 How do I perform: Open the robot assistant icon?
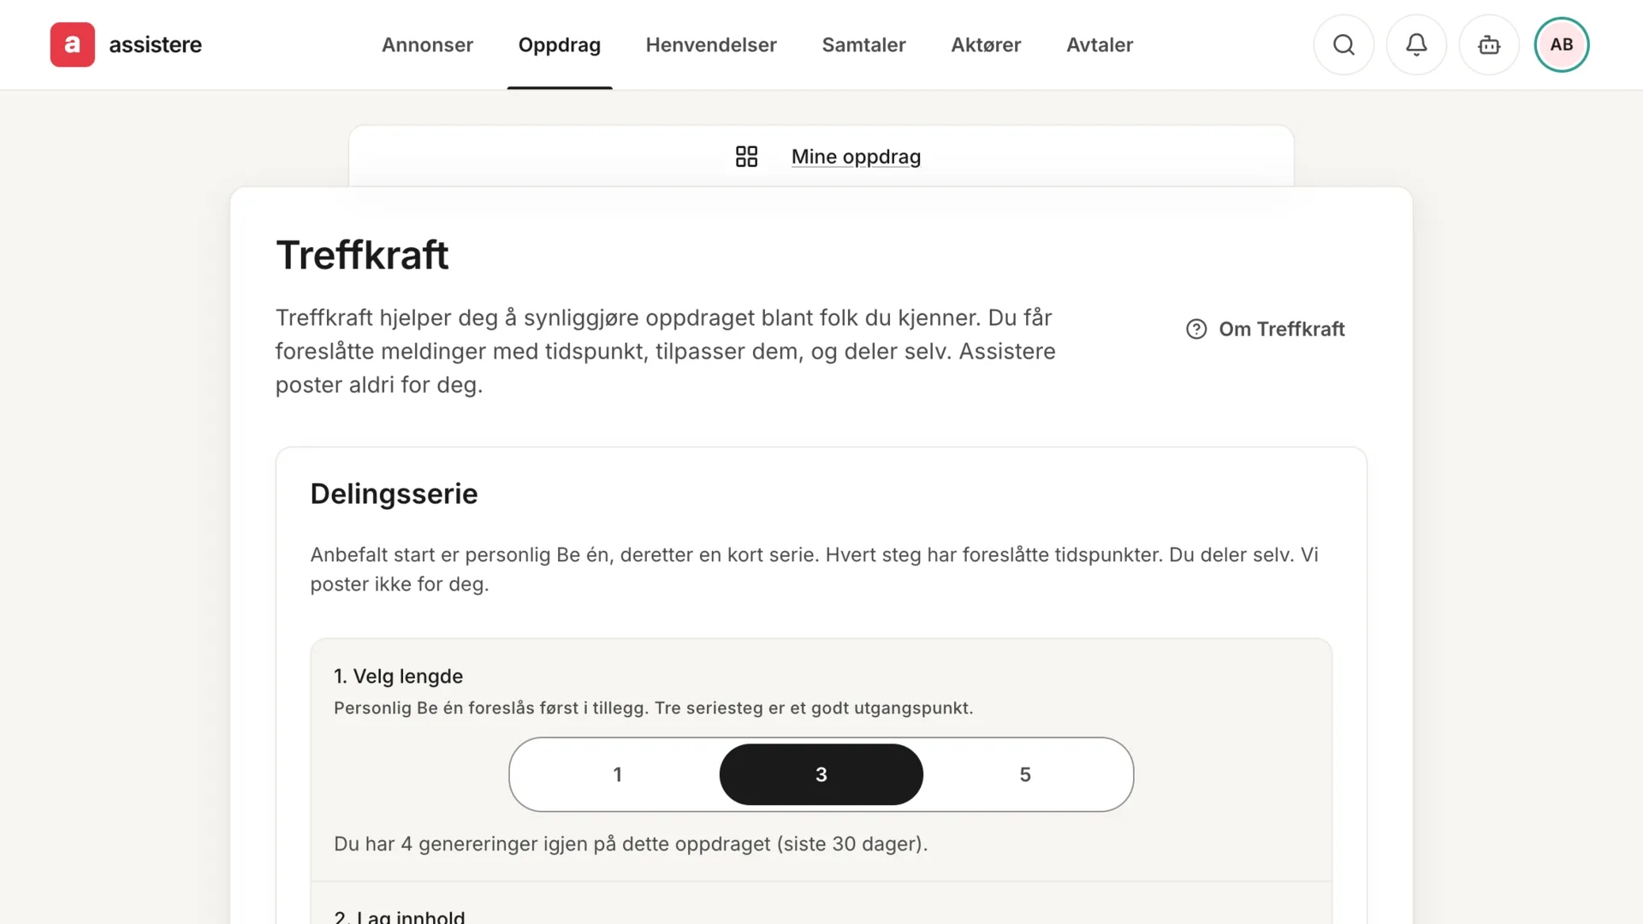coord(1489,44)
